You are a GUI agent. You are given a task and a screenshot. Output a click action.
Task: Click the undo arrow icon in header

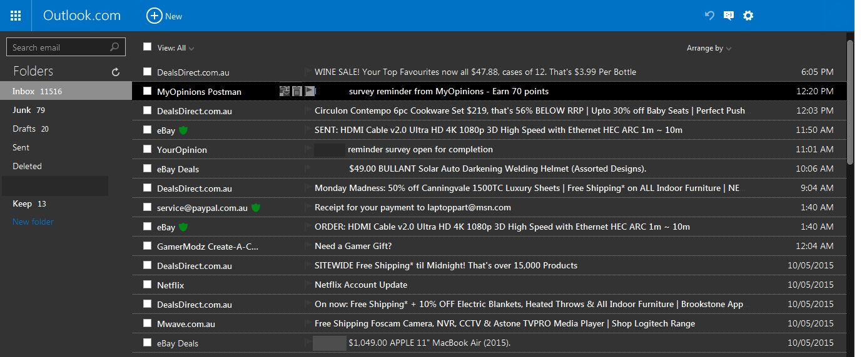coord(709,16)
